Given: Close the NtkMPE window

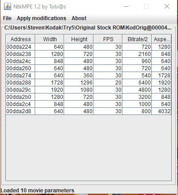Looking at the screenshot, I should [x=167, y=6].
